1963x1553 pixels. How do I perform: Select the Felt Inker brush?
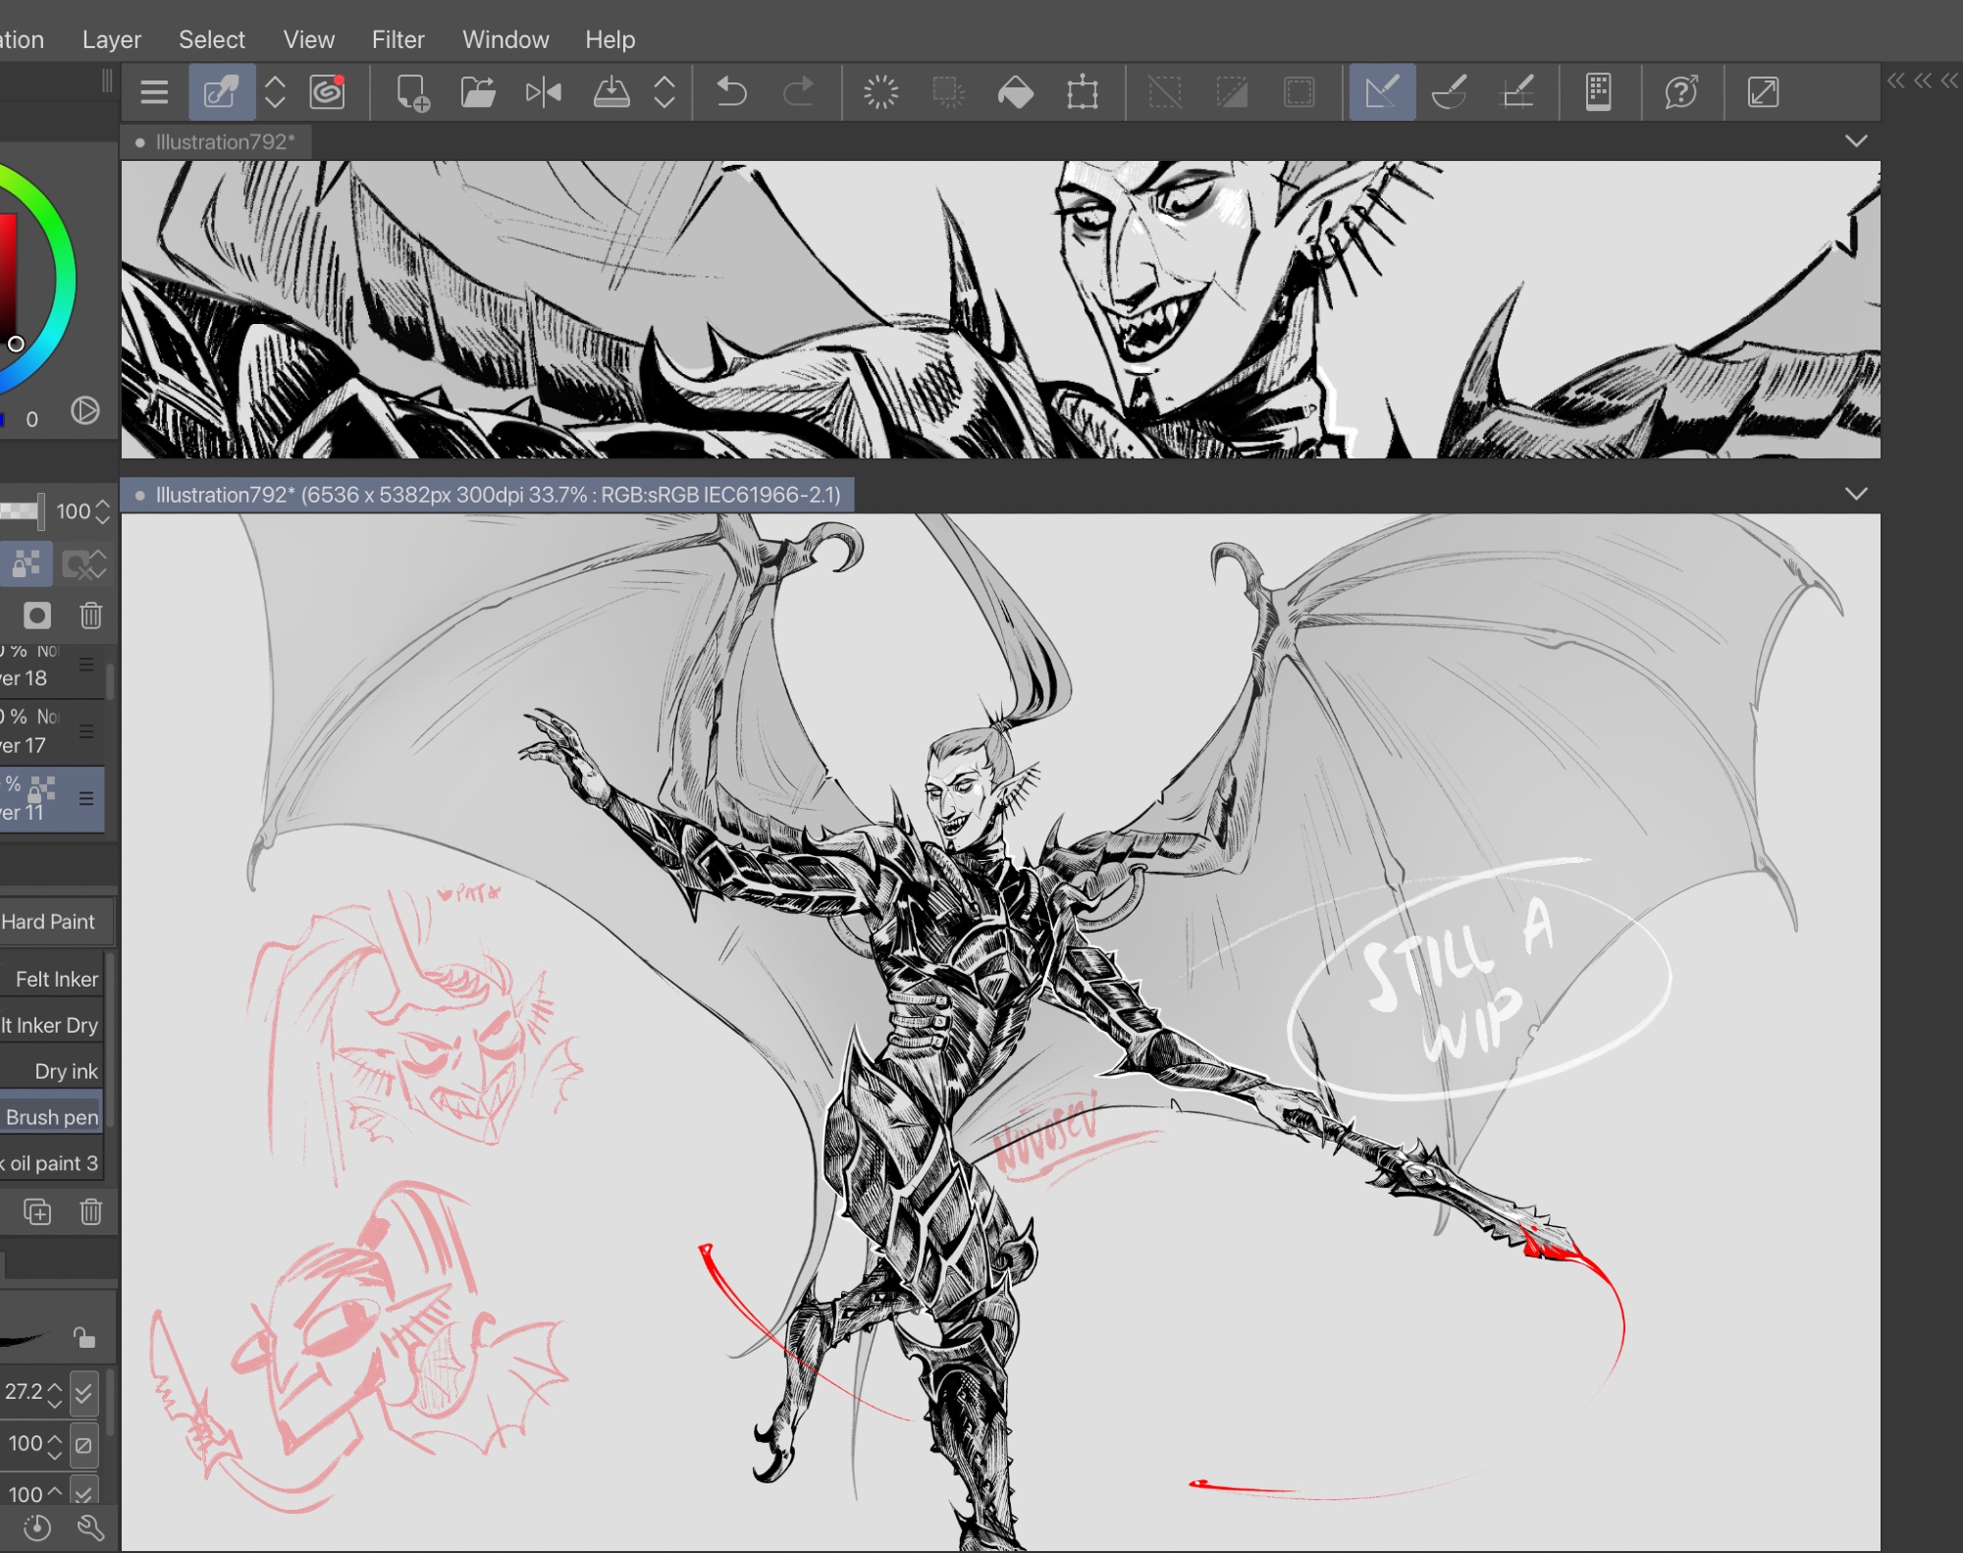click(x=54, y=979)
